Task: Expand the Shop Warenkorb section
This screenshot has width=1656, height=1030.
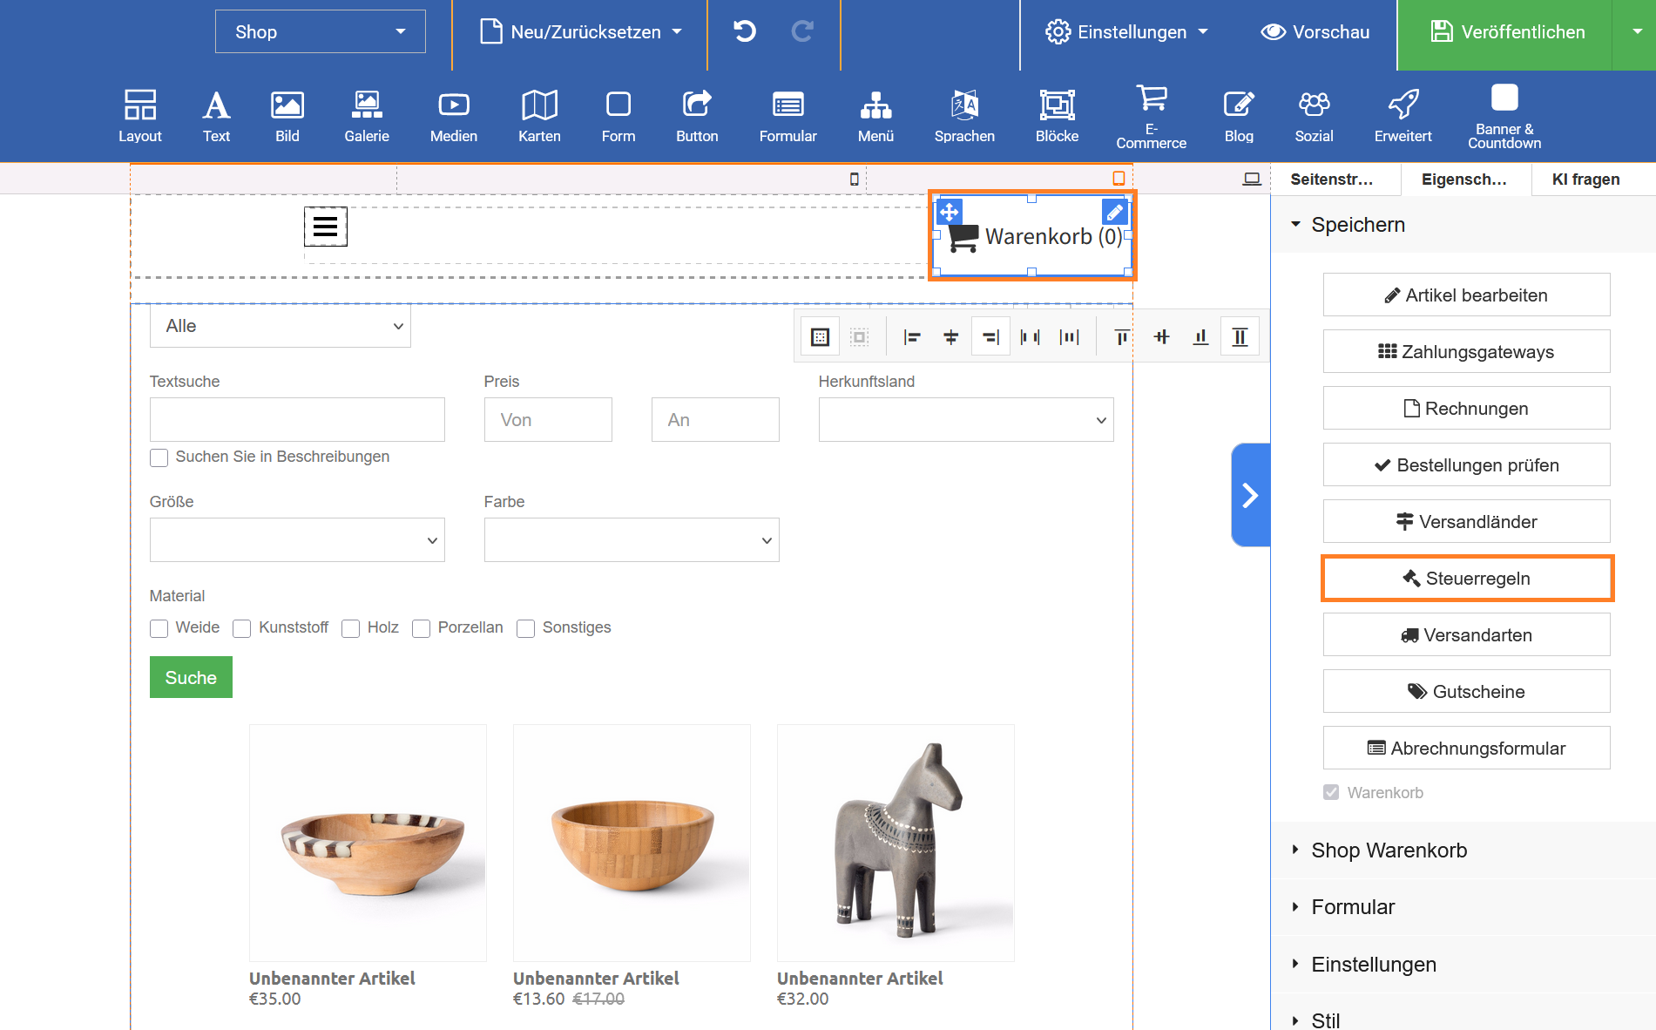Action: [1389, 850]
